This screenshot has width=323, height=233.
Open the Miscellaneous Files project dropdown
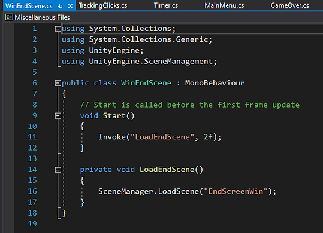coord(42,17)
